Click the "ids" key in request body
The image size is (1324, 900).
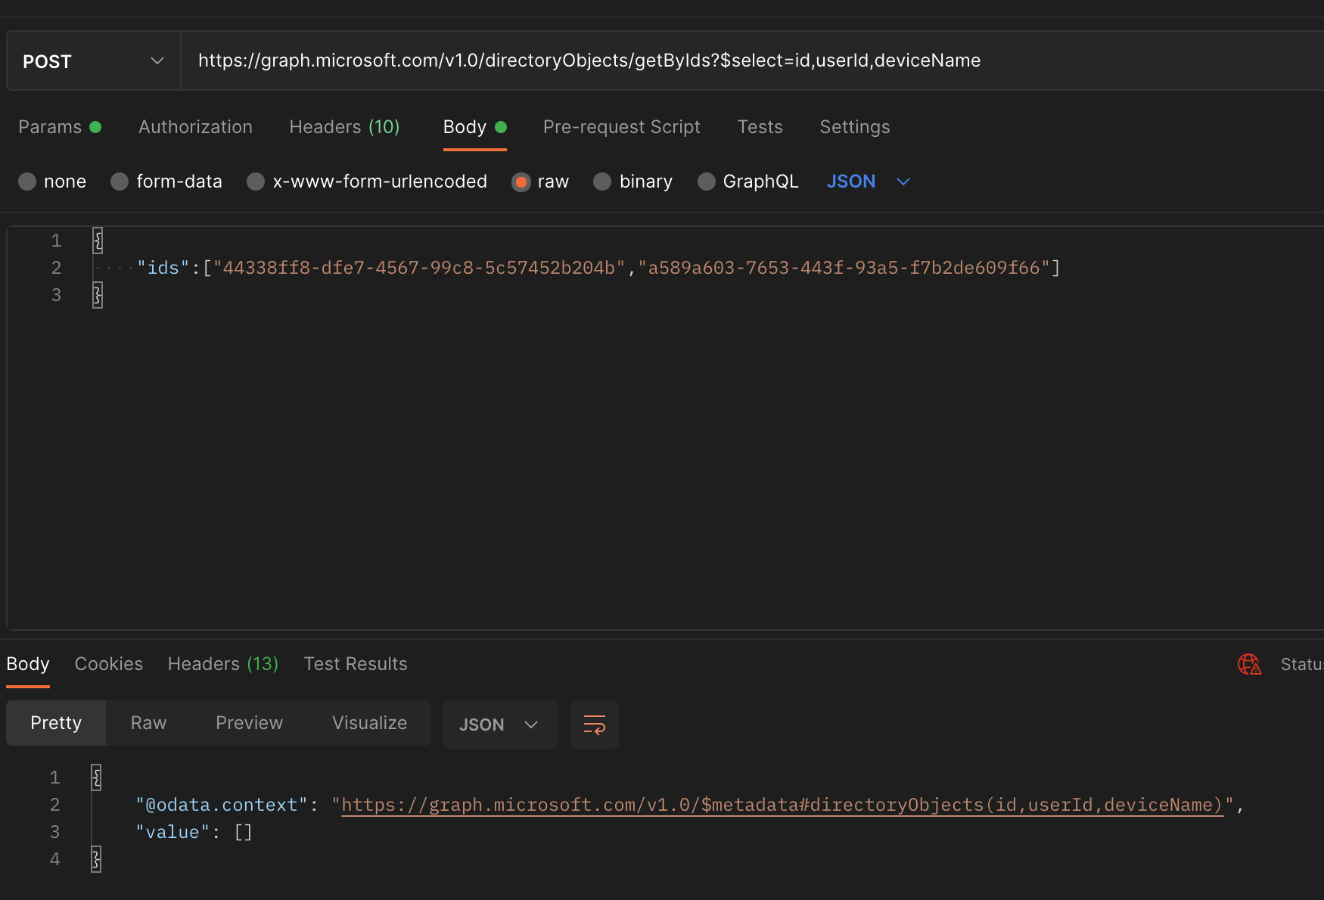click(x=163, y=268)
